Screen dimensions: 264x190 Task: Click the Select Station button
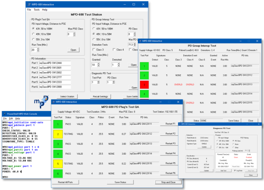coord(67,96)
